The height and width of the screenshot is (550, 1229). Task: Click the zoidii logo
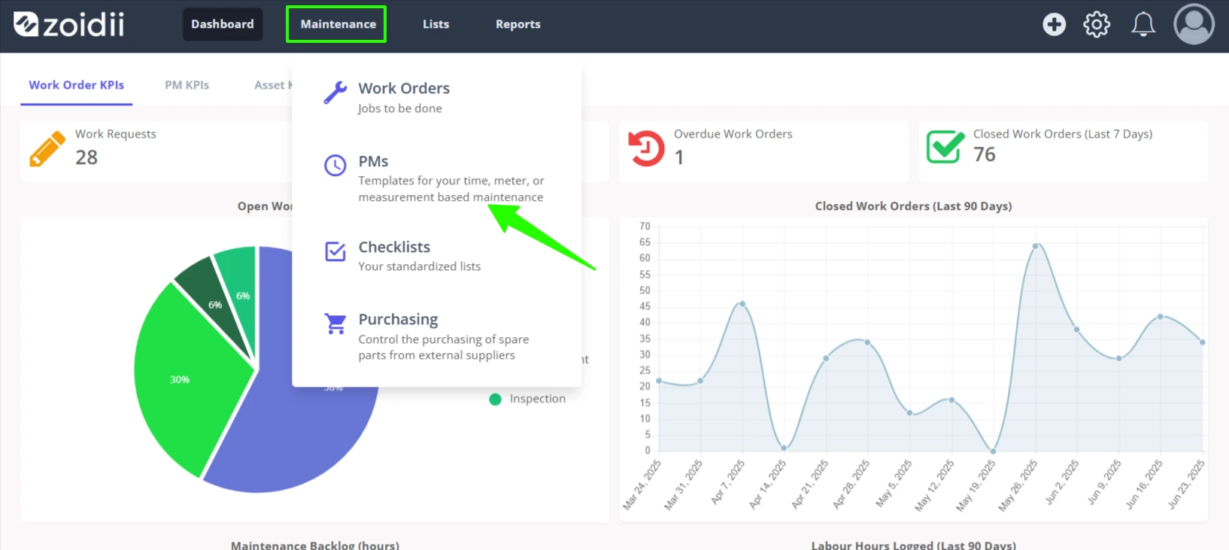[69, 24]
